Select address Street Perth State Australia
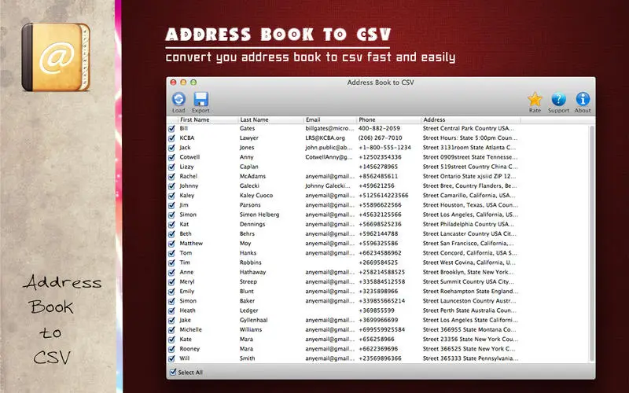 pyautogui.click(x=469, y=310)
